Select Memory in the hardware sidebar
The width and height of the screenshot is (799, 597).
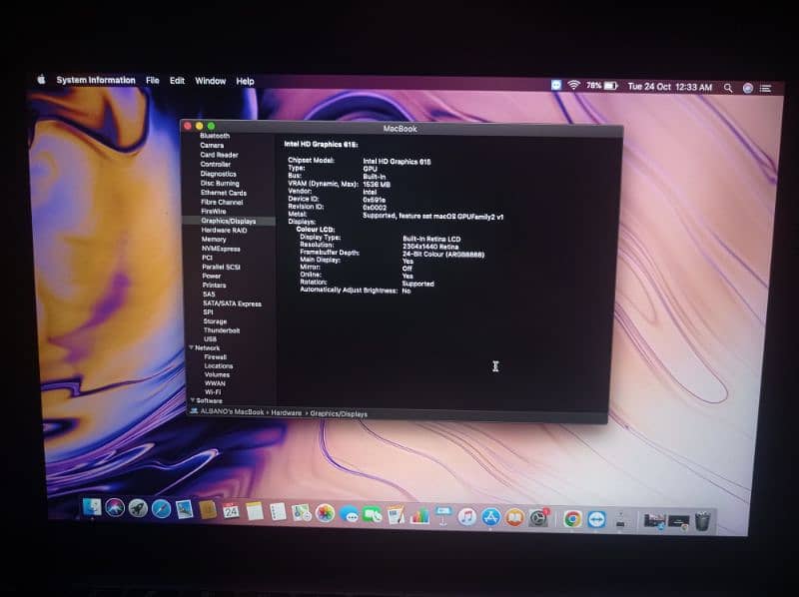(214, 240)
